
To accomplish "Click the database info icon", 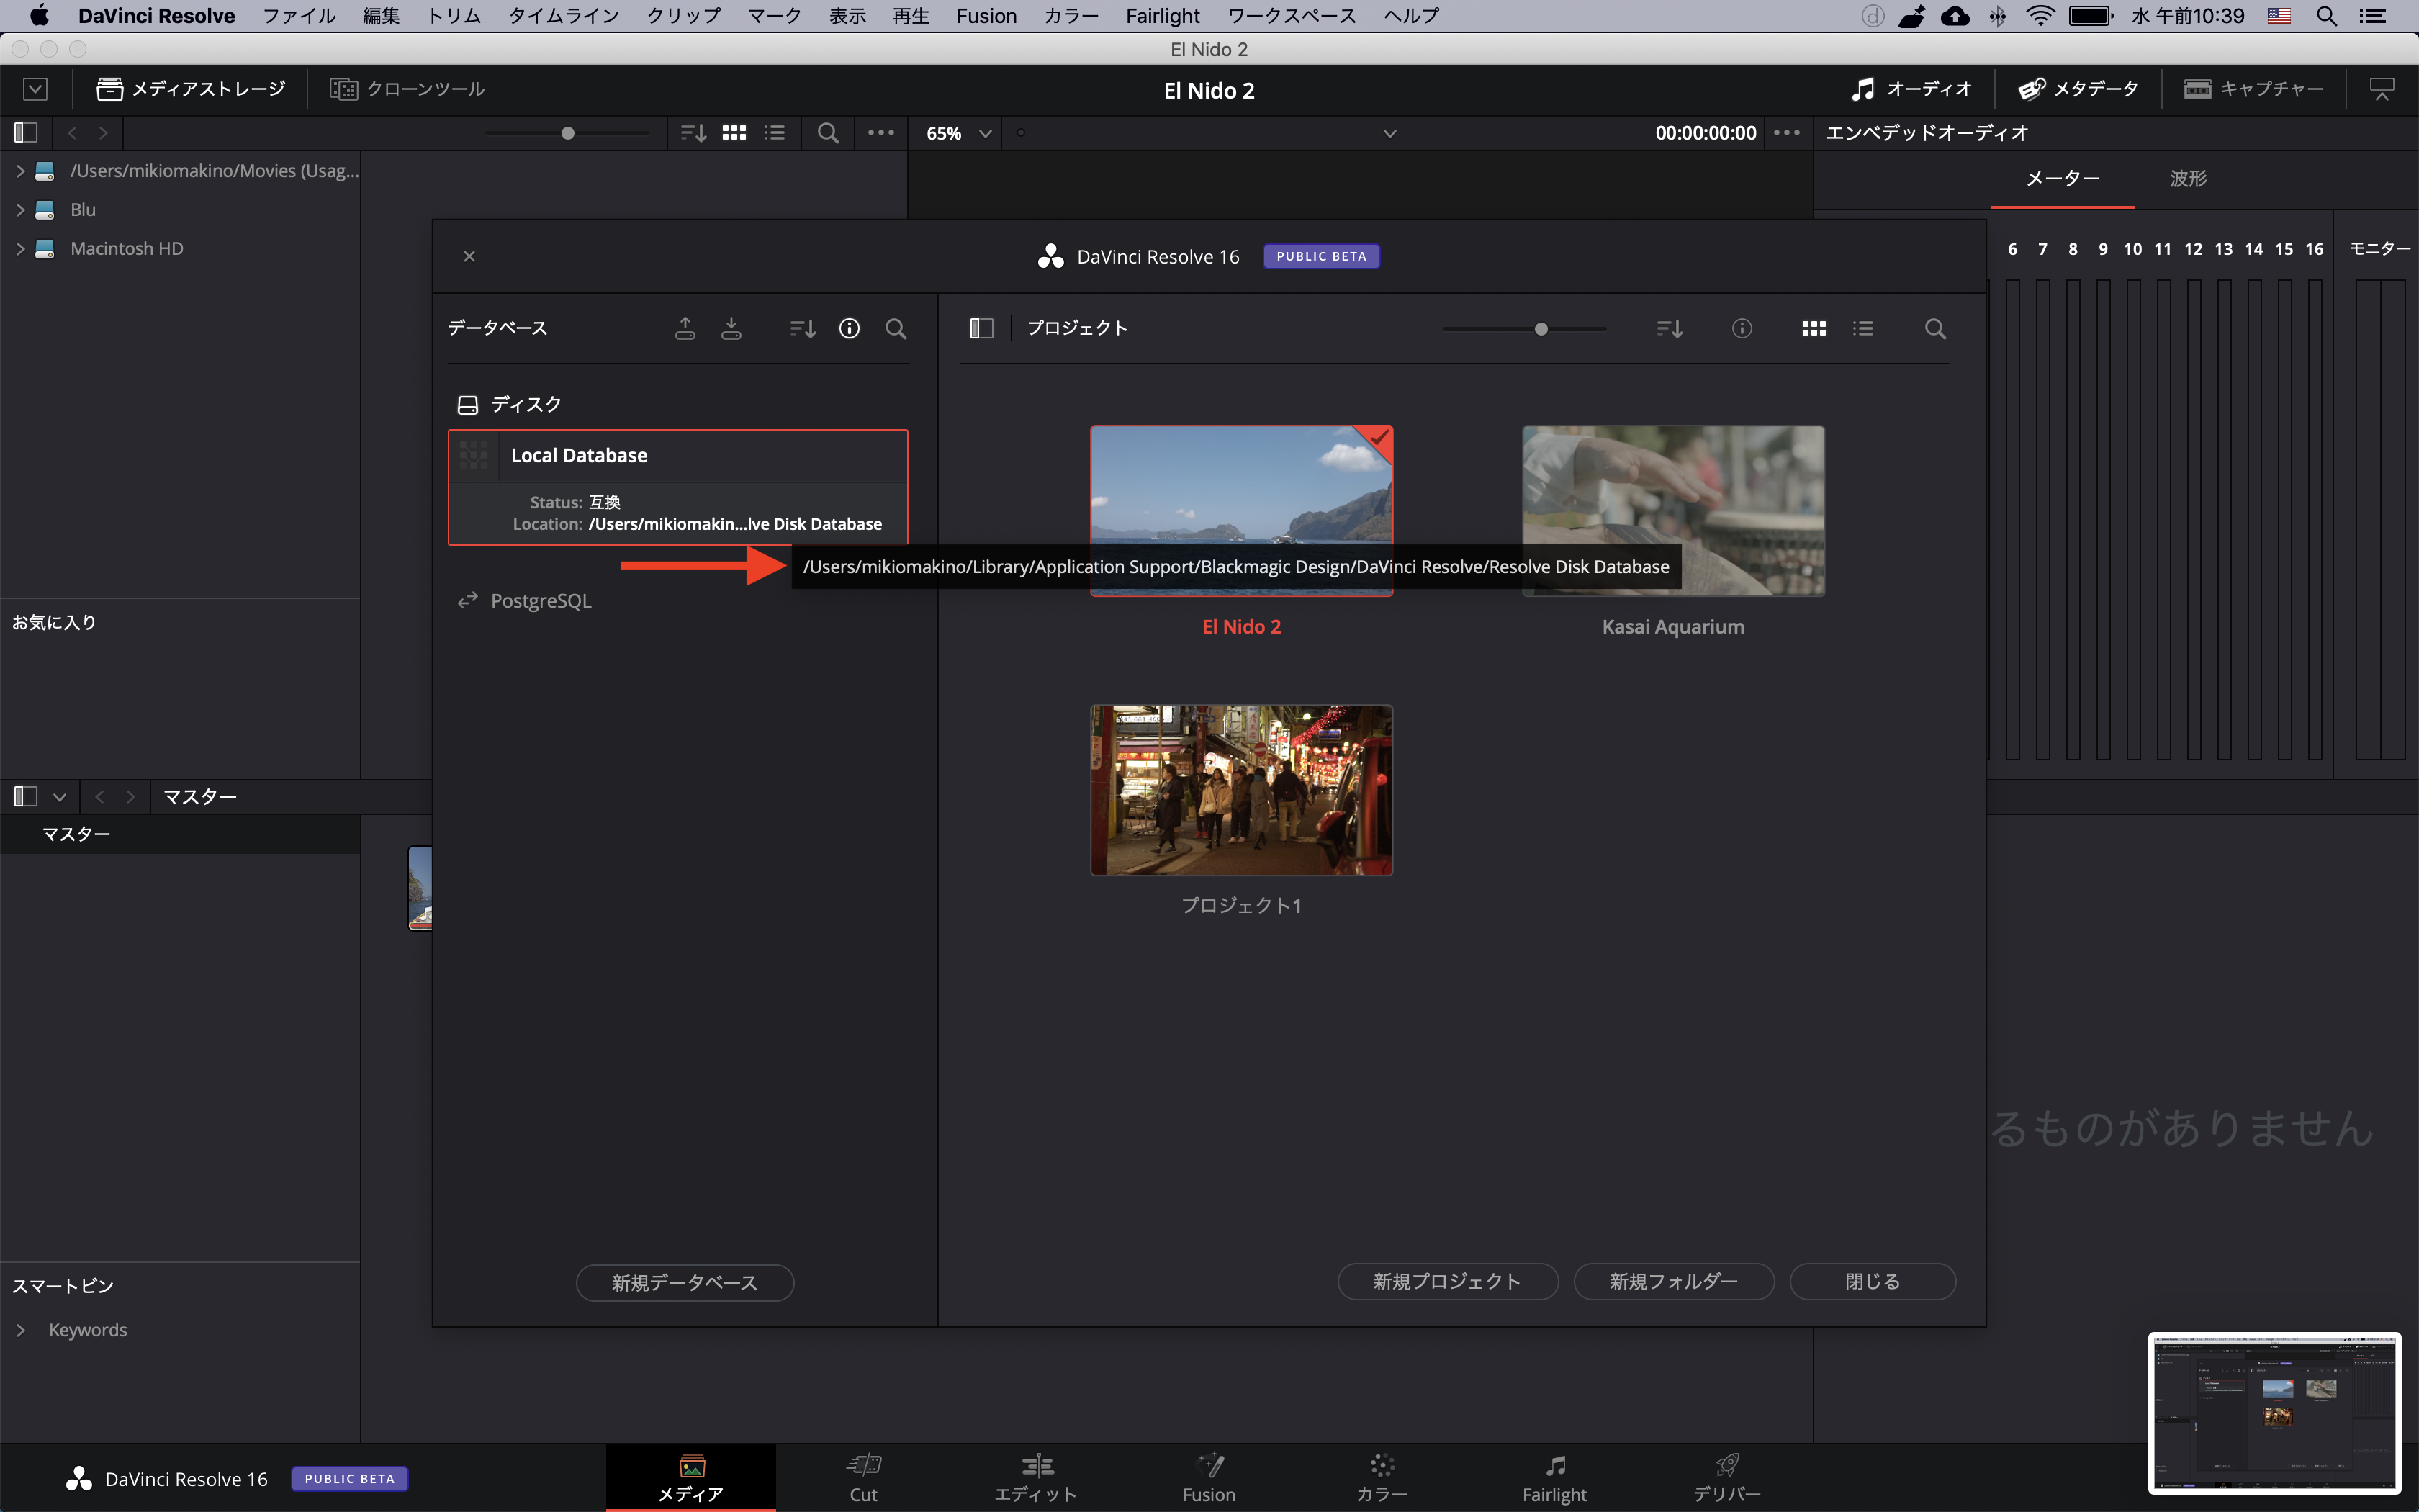I will coord(850,328).
